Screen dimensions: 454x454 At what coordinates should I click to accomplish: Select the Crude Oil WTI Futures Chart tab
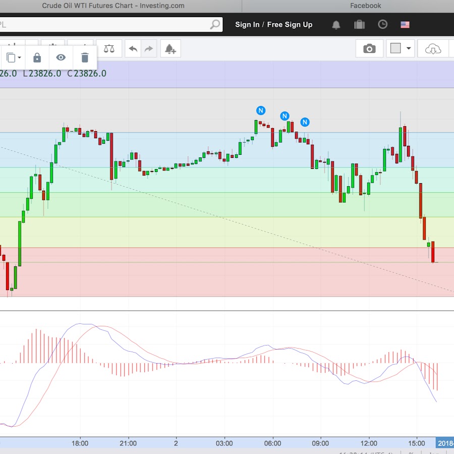tap(113, 6)
